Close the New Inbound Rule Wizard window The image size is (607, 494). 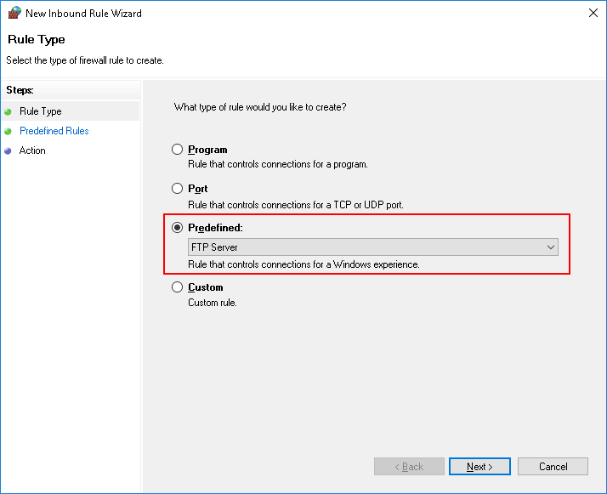[592, 14]
